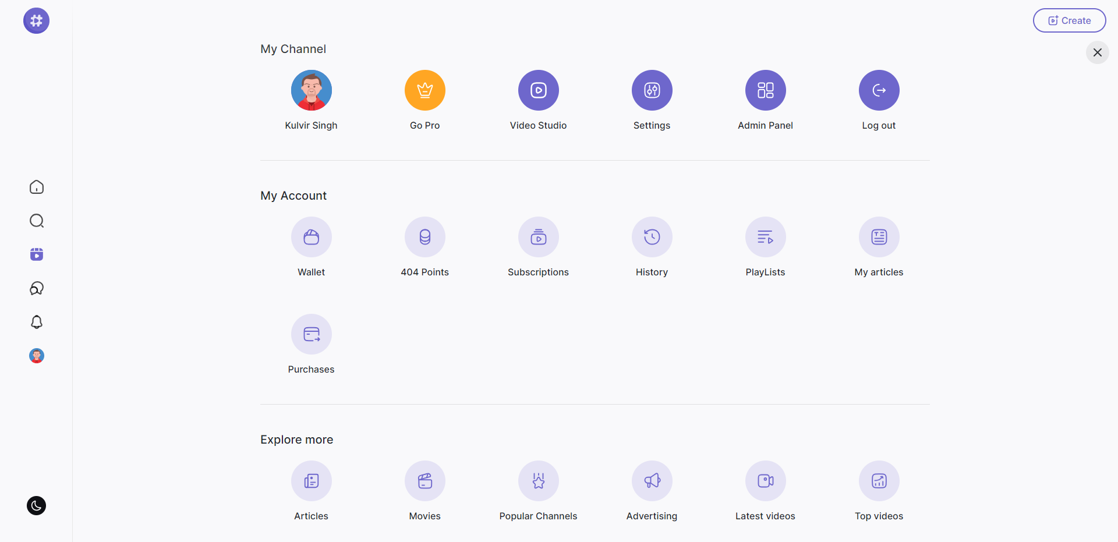Click the Go Pro crown icon
1118x542 pixels.
point(424,90)
